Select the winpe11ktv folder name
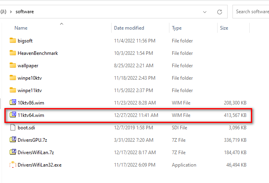The height and width of the screenshot is (183, 269). 30,90
